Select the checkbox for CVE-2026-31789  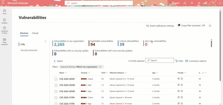[x=56, y=98]
